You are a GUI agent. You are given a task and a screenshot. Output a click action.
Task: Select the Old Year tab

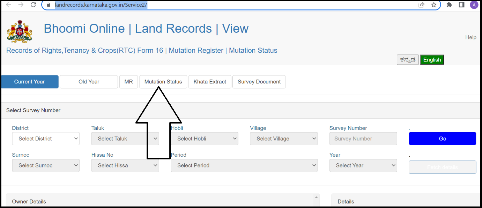(89, 82)
